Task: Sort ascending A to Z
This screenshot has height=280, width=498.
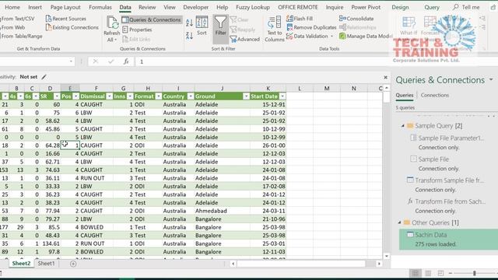Action: (189, 23)
